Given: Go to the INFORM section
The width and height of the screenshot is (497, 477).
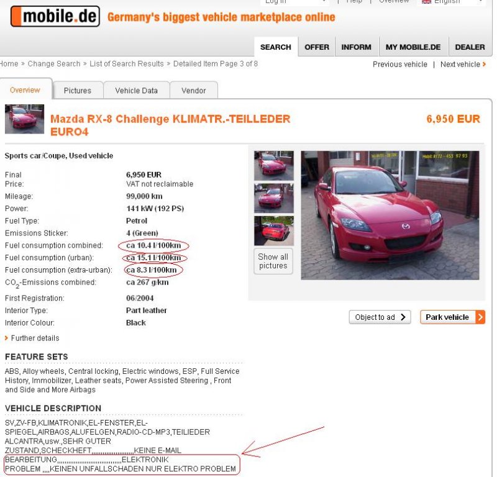Looking at the screenshot, I should [356, 47].
